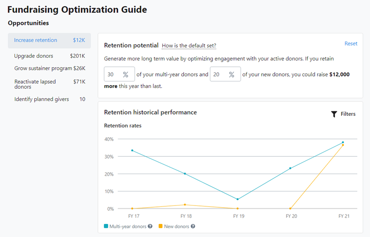Image resolution: width=370 pixels, height=237 pixels.
Task: Open 'How is the default set?' link
Action: pos(189,46)
